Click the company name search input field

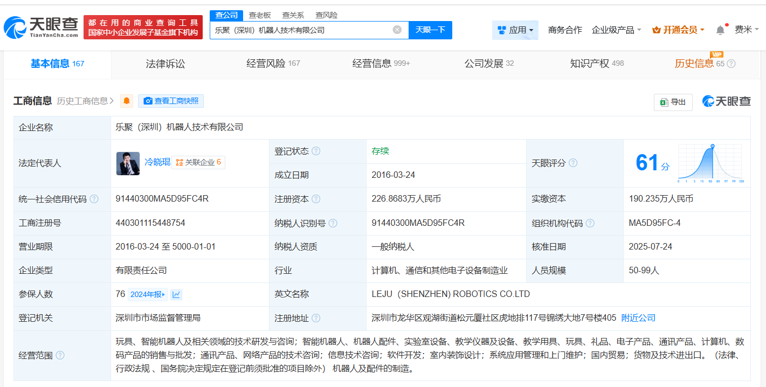[x=302, y=30]
